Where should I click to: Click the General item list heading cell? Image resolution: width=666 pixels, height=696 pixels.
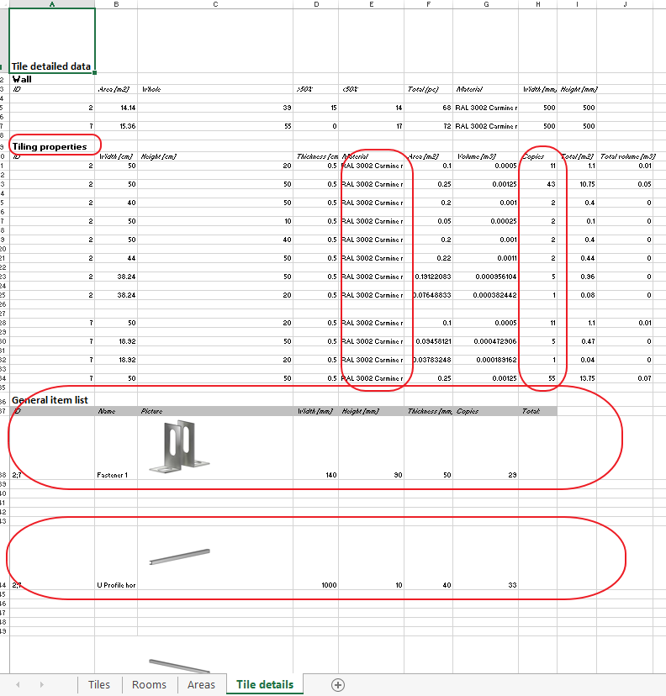click(x=52, y=400)
